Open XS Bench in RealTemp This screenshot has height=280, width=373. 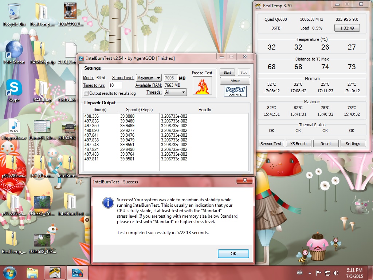click(x=298, y=144)
